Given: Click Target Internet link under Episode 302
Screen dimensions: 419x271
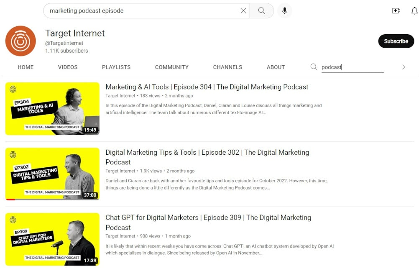Looking at the screenshot, I should click(120, 171).
